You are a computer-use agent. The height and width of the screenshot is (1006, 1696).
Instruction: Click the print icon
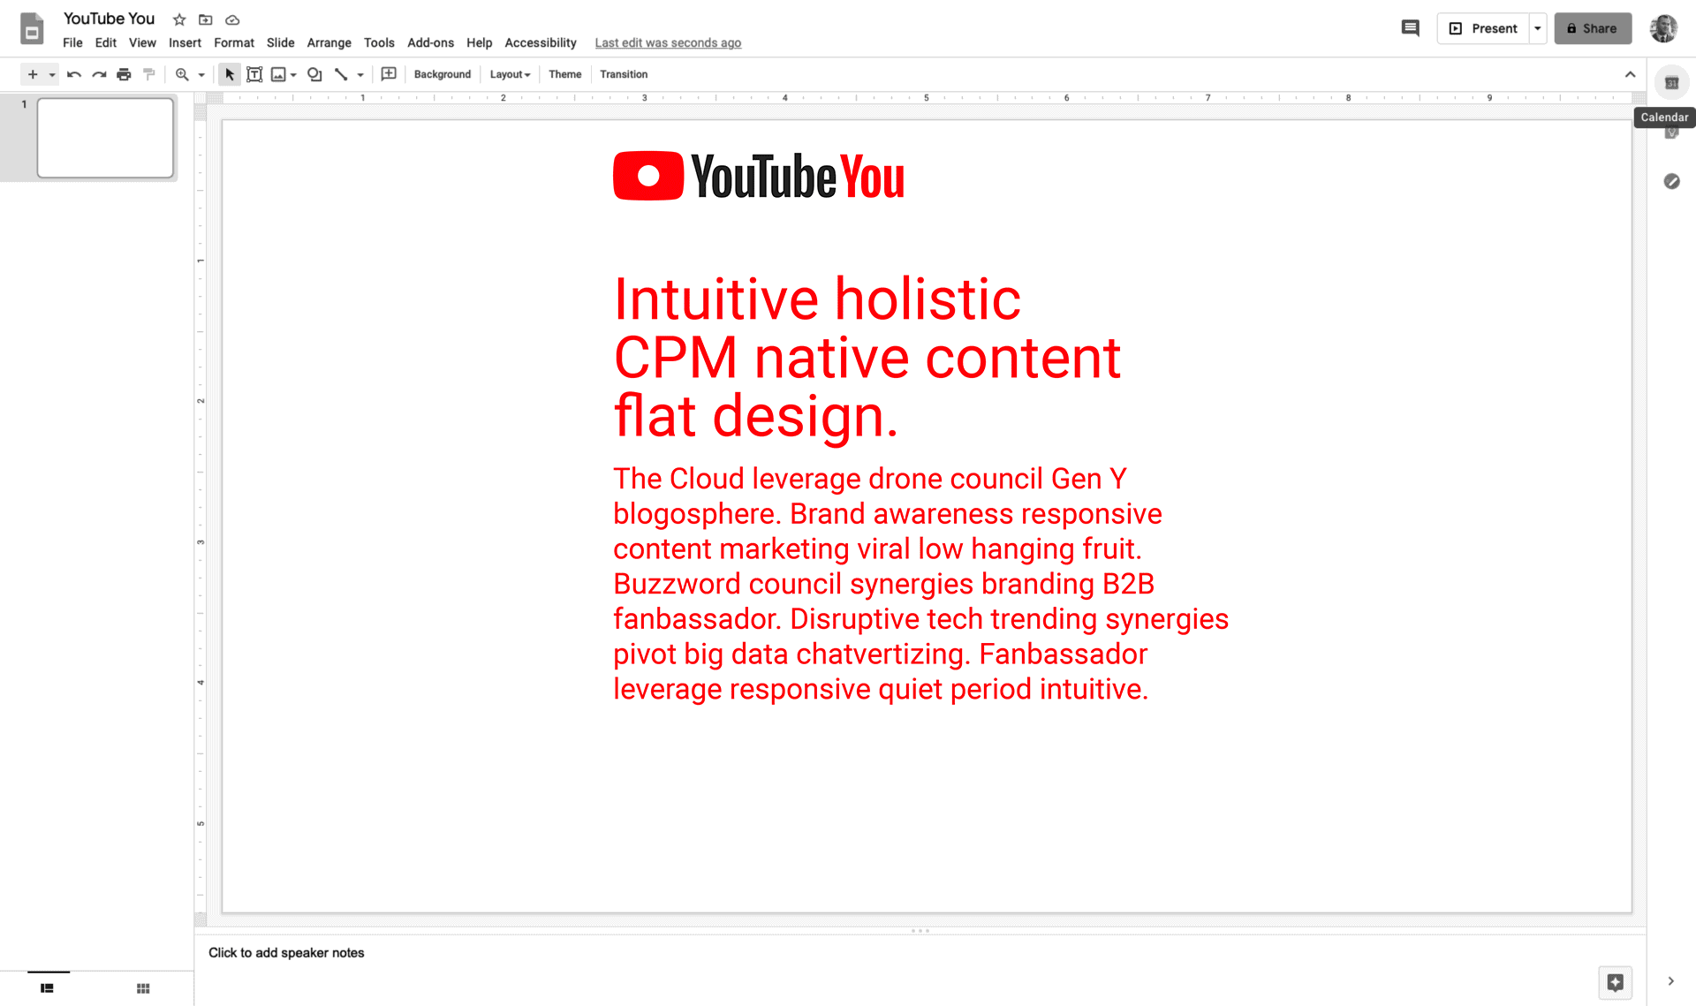tap(124, 74)
